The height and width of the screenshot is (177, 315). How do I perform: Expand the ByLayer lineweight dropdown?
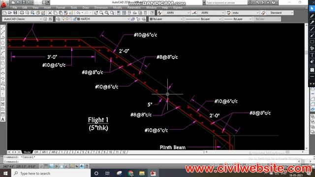251,19
